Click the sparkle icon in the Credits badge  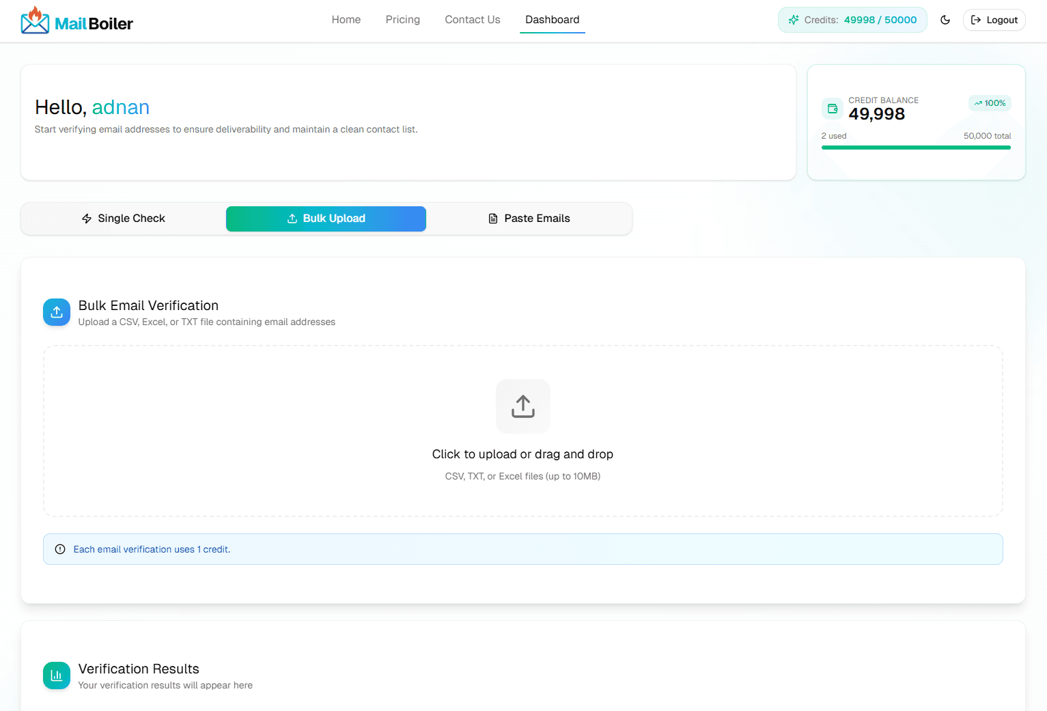pos(793,20)
